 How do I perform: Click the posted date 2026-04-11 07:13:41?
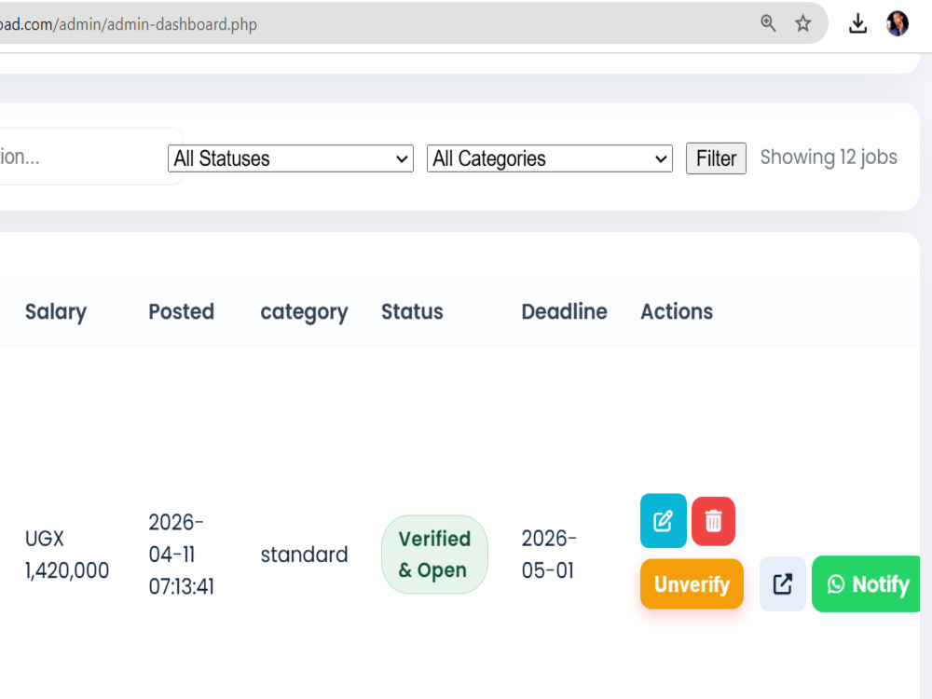pos(182,554)
